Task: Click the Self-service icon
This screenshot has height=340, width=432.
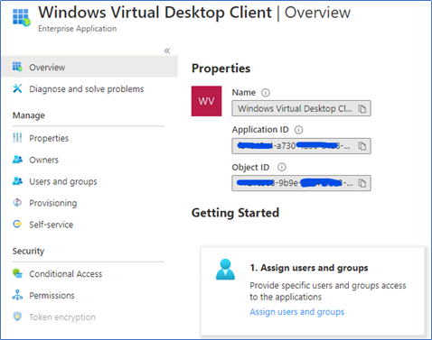Action: pos(17,224)
